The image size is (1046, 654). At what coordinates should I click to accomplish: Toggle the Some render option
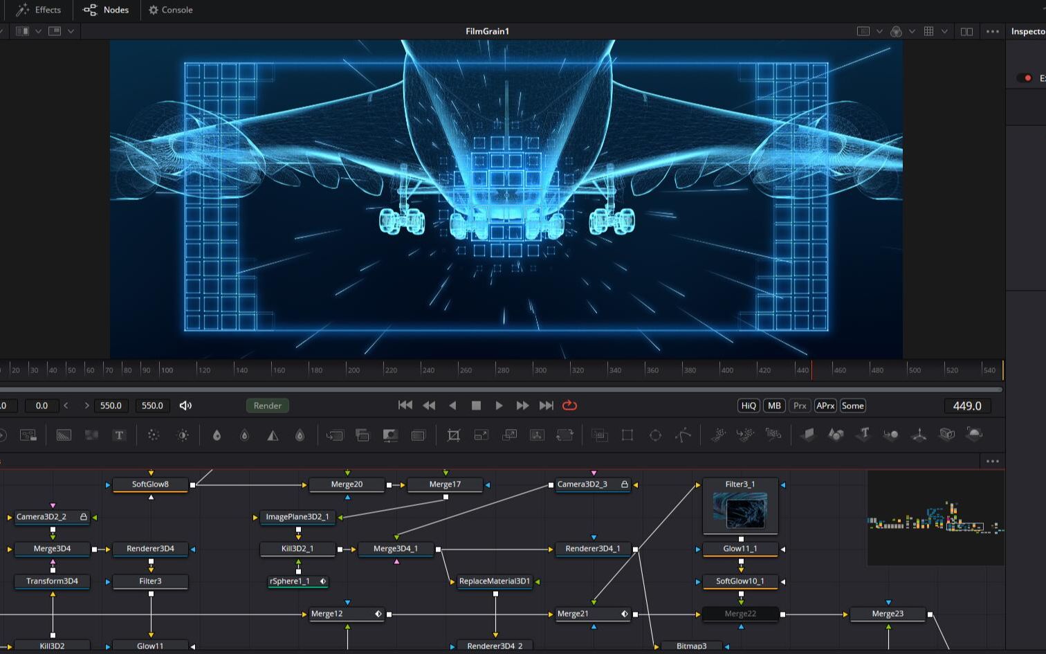pyautogui.click(x=852, y=406)
